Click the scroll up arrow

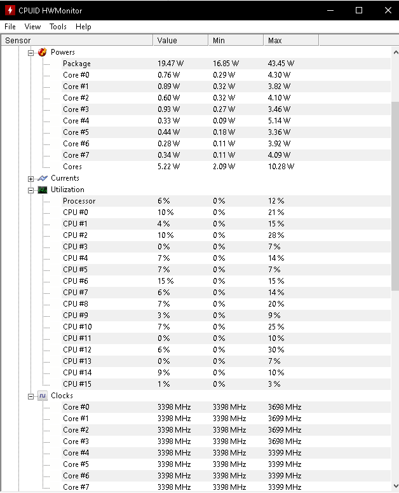tap(396, 53)
